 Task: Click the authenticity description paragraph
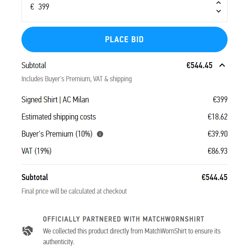coord(132,236)
